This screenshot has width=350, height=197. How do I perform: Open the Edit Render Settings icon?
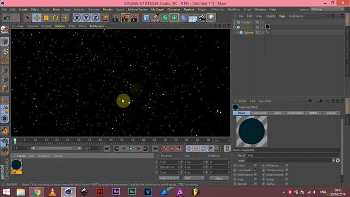pos(135,18)
